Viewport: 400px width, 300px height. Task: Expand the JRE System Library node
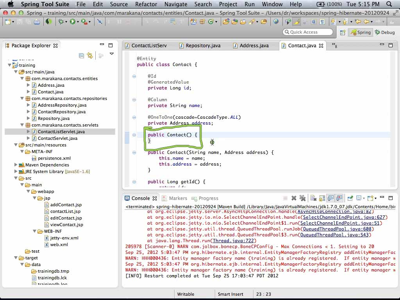[16, 171]
